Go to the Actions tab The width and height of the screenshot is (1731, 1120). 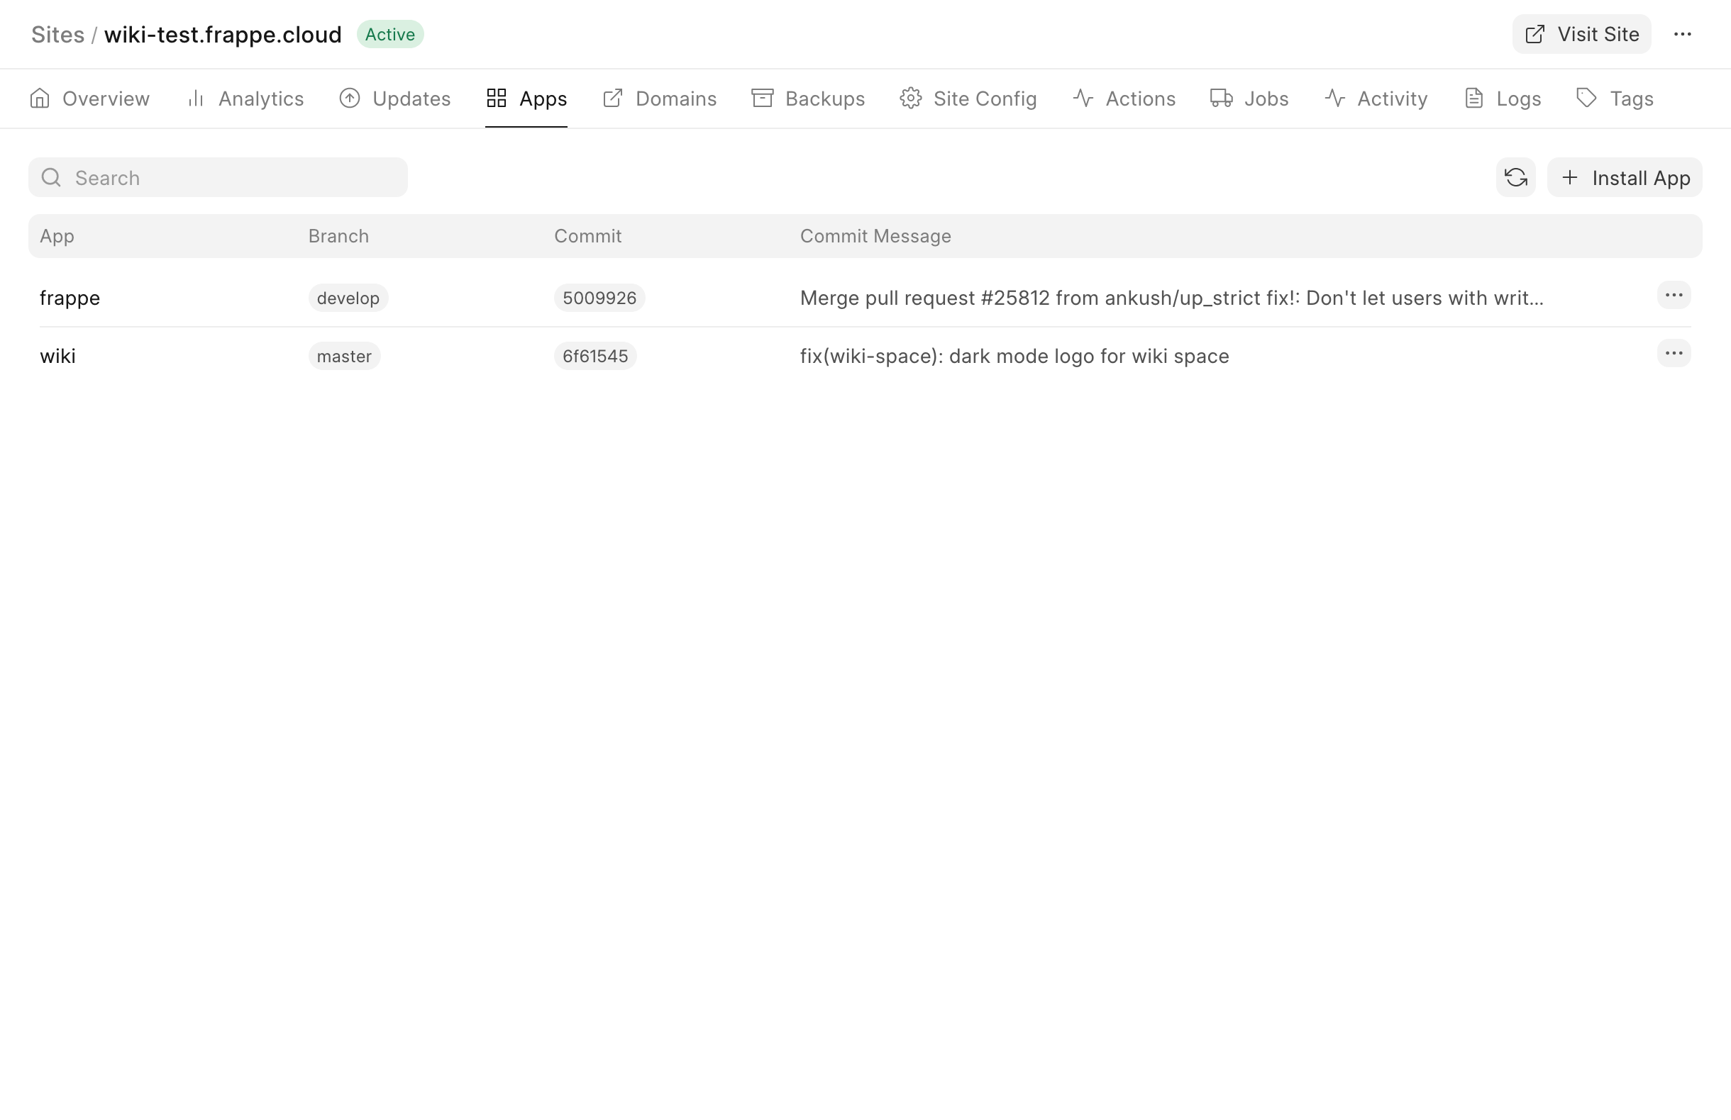tap(1124, 99)
